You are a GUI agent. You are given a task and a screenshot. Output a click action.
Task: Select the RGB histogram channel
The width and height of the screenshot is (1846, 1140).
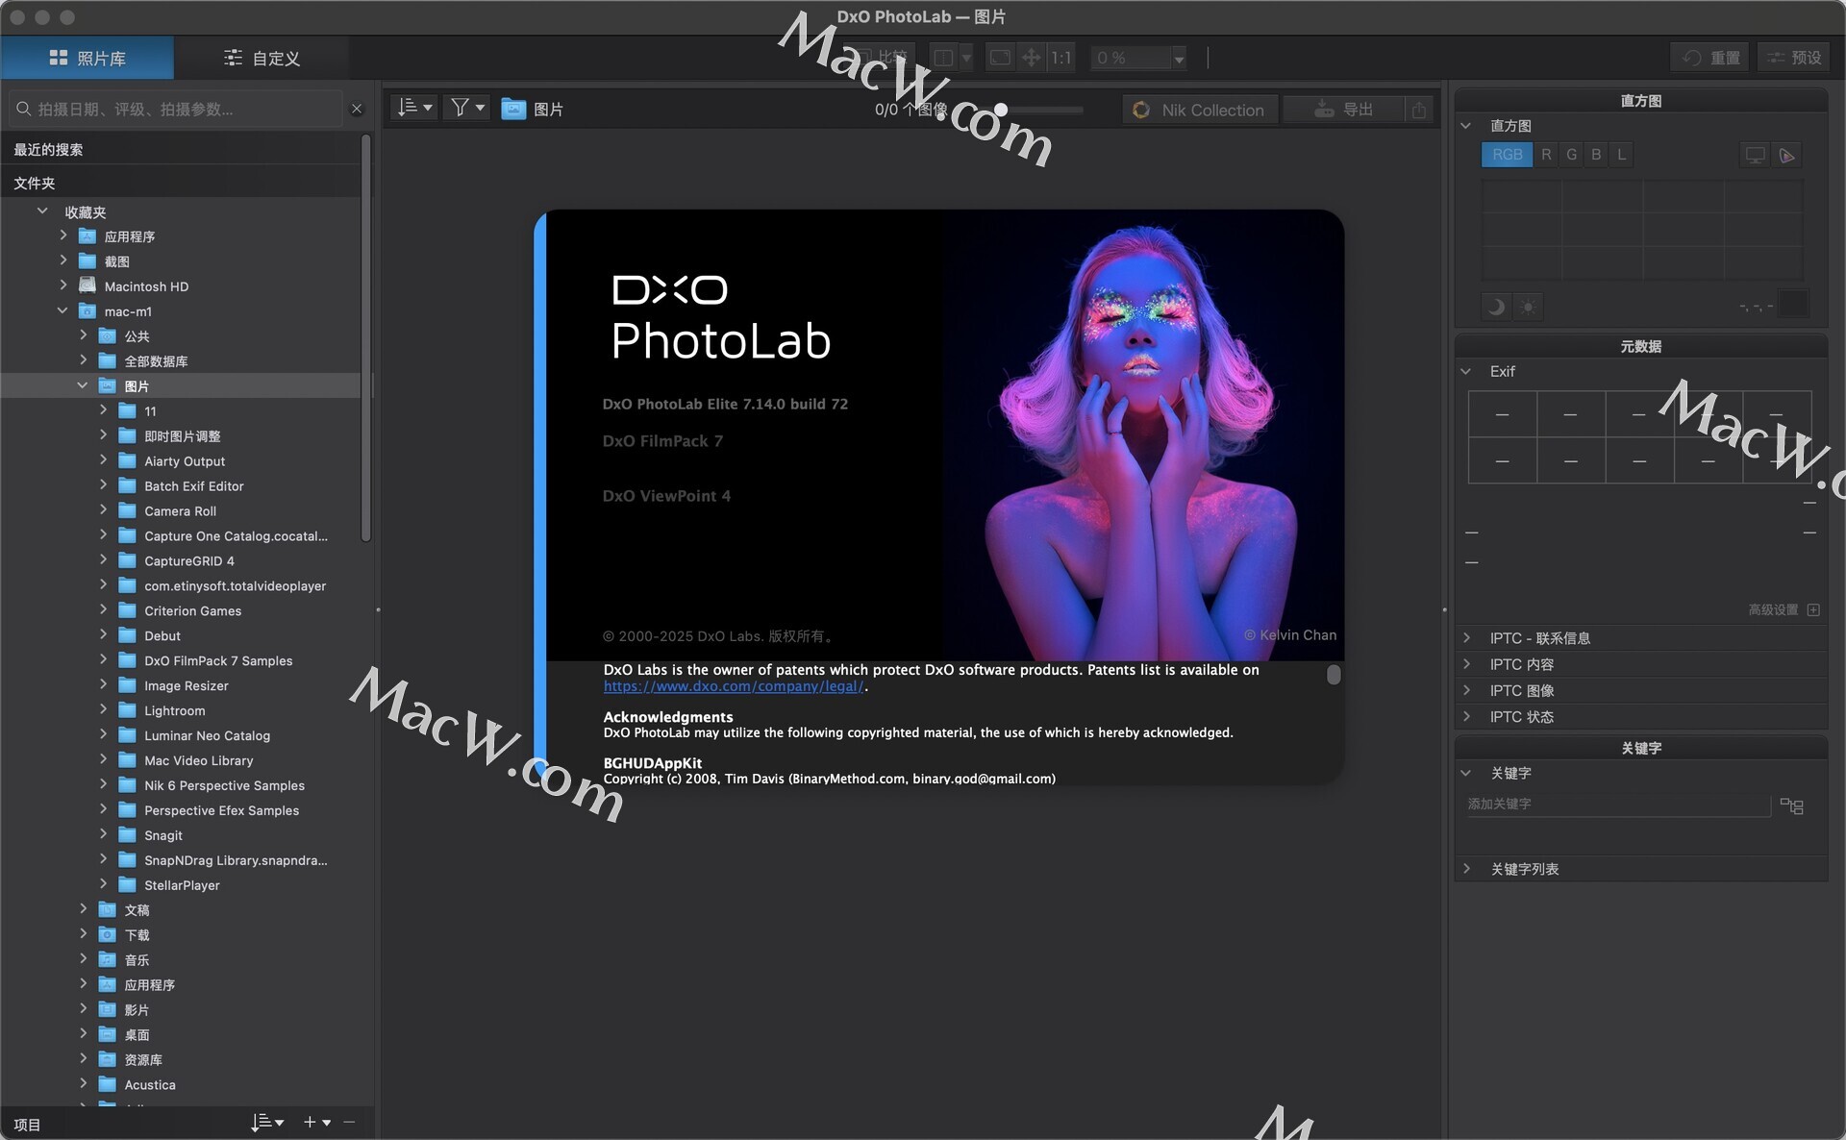tap(1507, 155)
